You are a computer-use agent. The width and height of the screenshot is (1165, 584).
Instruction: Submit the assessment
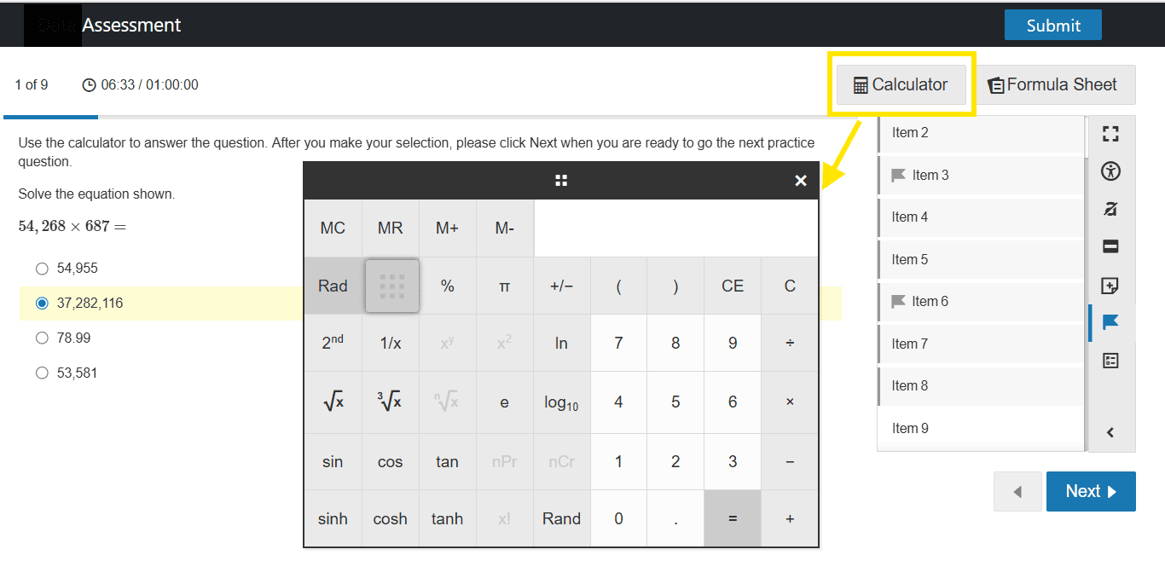[x=1052, y=26]
